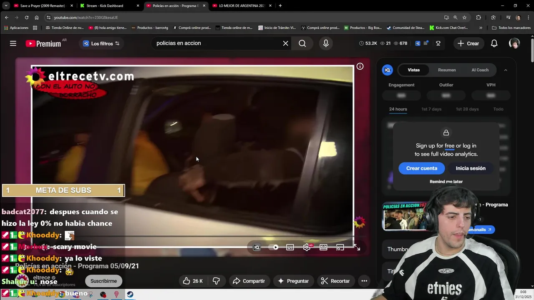Collapse the vidIQ panel chevron
The image size is (534, 300).
click(506, 70)
